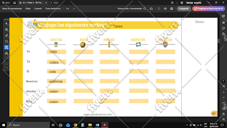
Task: Click the Nosotros field under IMPEDIR
Action: pyautogui.click(x=166, y=81)
